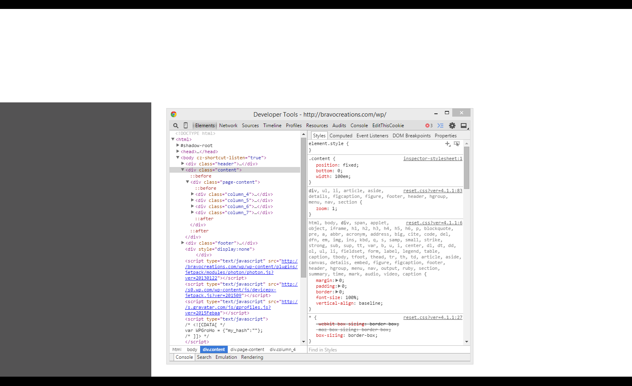This screenshot has height=386, width=632.
Task: Expand the padding shorthand property
Action: (x=339, y=286)
